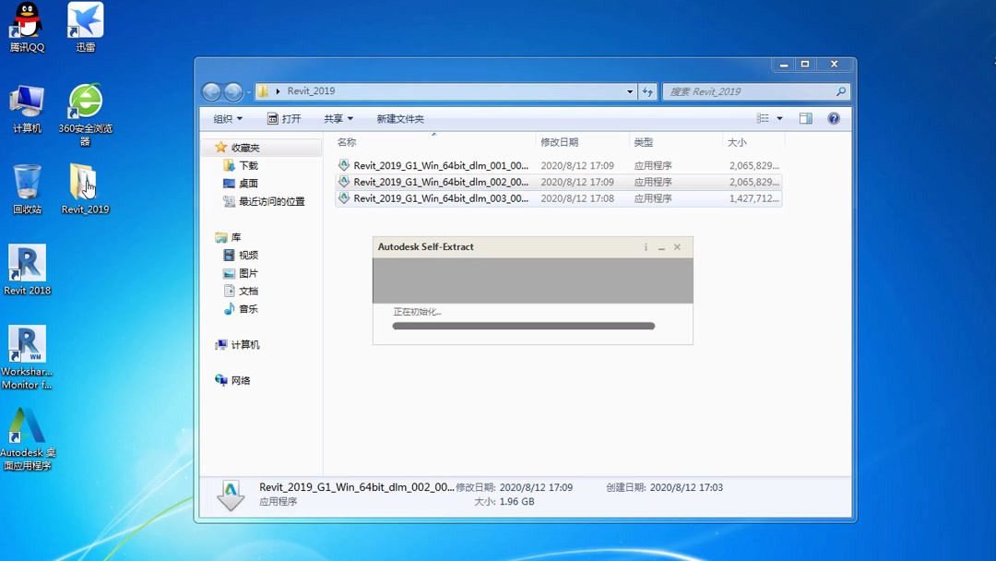Viewport: 996px width, 561px height.
Task: Open 腾讯QQ from the desktop
Action: click(x=27, y=20)
